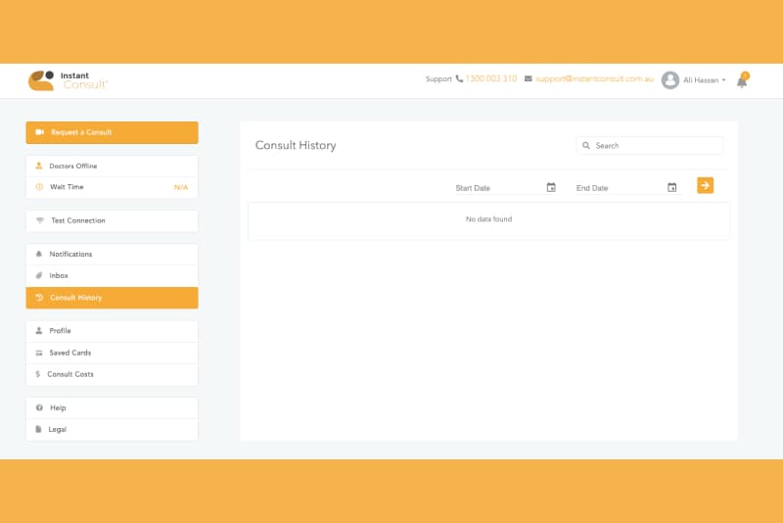The image size is (783, 523).
Task: Click the wifi icon beside Test Connection
Action: (40, 220)
